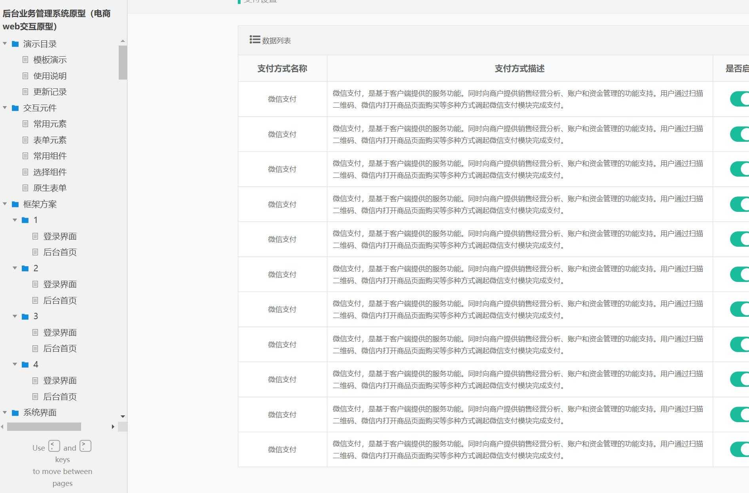Enable the toggle on the first 微信支付 row
749x493 pixels.
pos(742,99)
